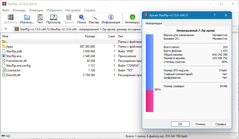
Task: Open the Справка menu
Action: (90, 10)
